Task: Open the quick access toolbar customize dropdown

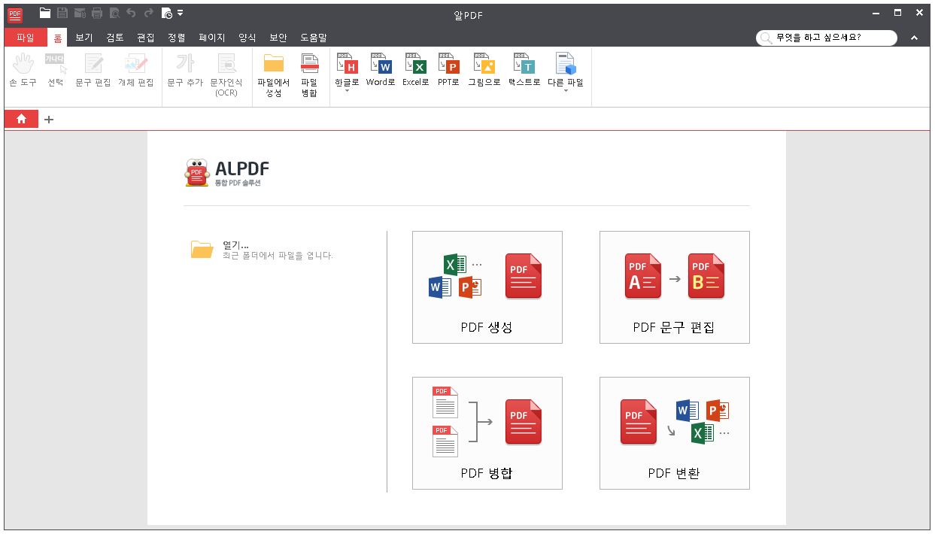Action: (181, 13)
